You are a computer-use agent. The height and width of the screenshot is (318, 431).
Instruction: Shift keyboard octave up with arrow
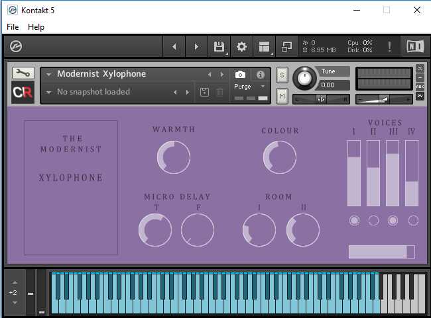click(x=15, y=282)
